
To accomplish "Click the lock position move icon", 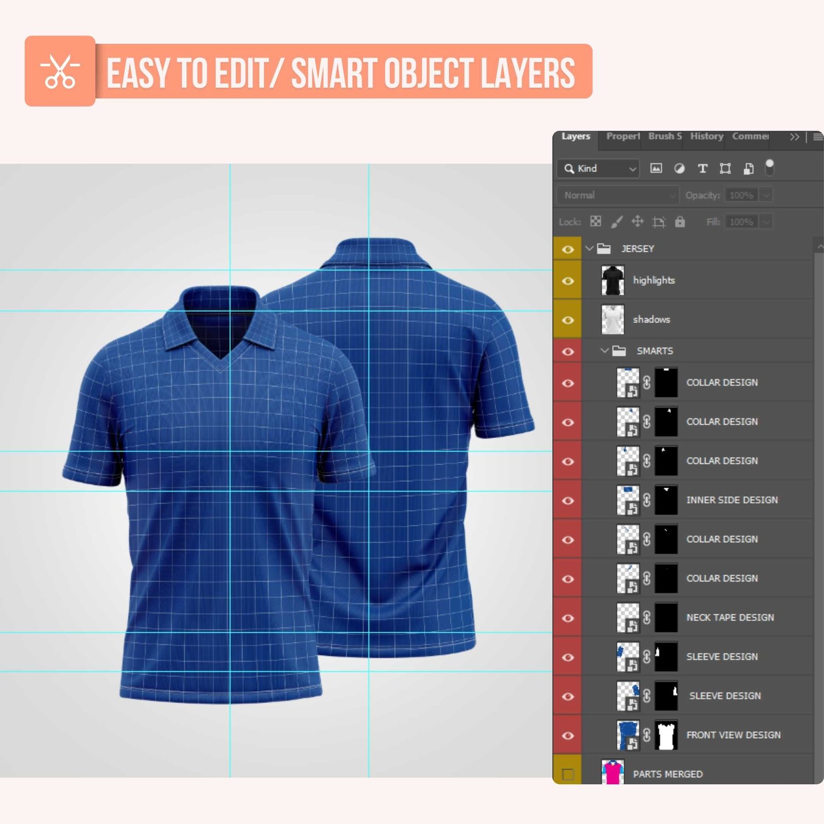I will tap(638, 221).
